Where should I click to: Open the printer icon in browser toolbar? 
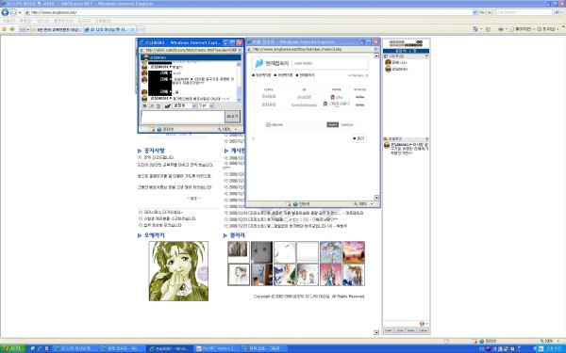pos(501,29)
